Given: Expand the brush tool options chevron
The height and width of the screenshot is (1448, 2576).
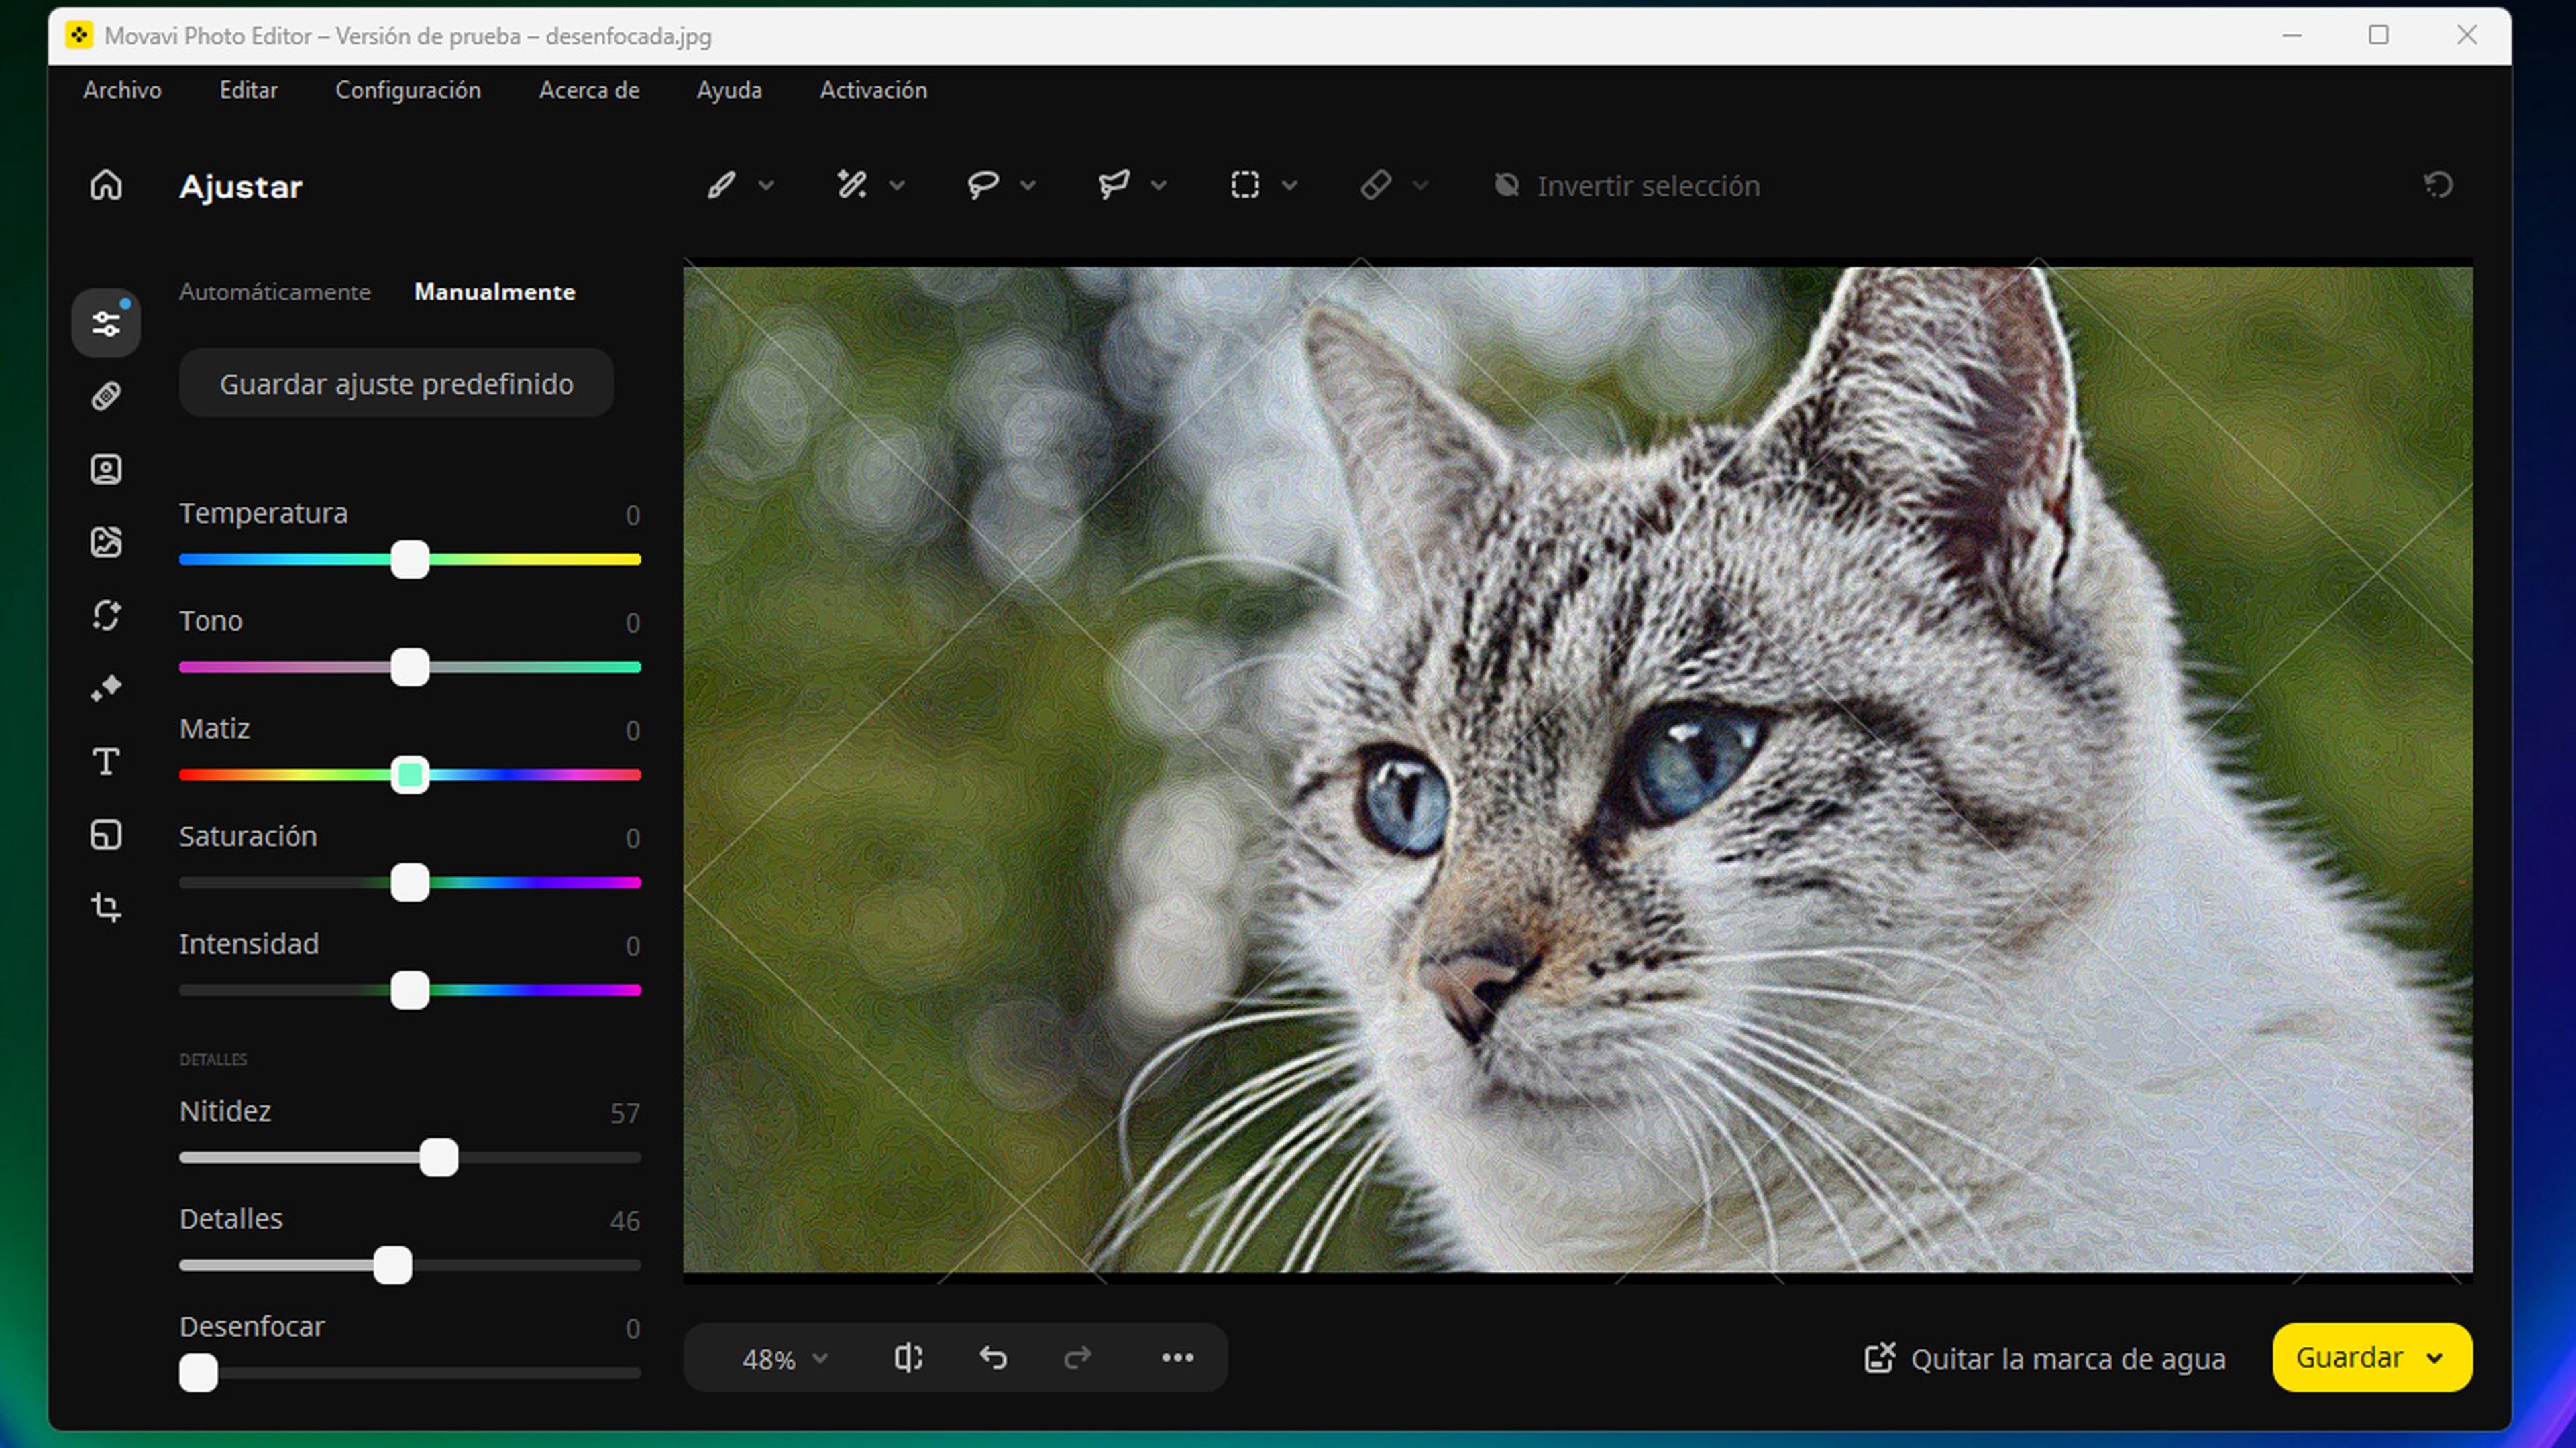Looking at the screenshot, I should tap(767, 185).
